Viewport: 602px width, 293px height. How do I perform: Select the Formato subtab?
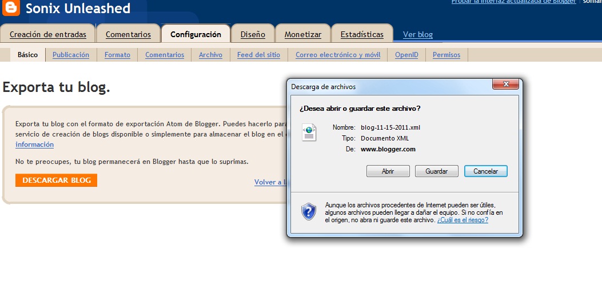click(117, 55)
